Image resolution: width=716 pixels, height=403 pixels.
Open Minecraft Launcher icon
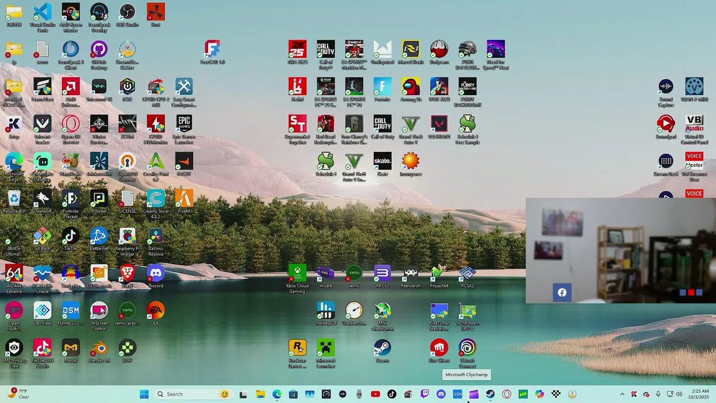326,353
